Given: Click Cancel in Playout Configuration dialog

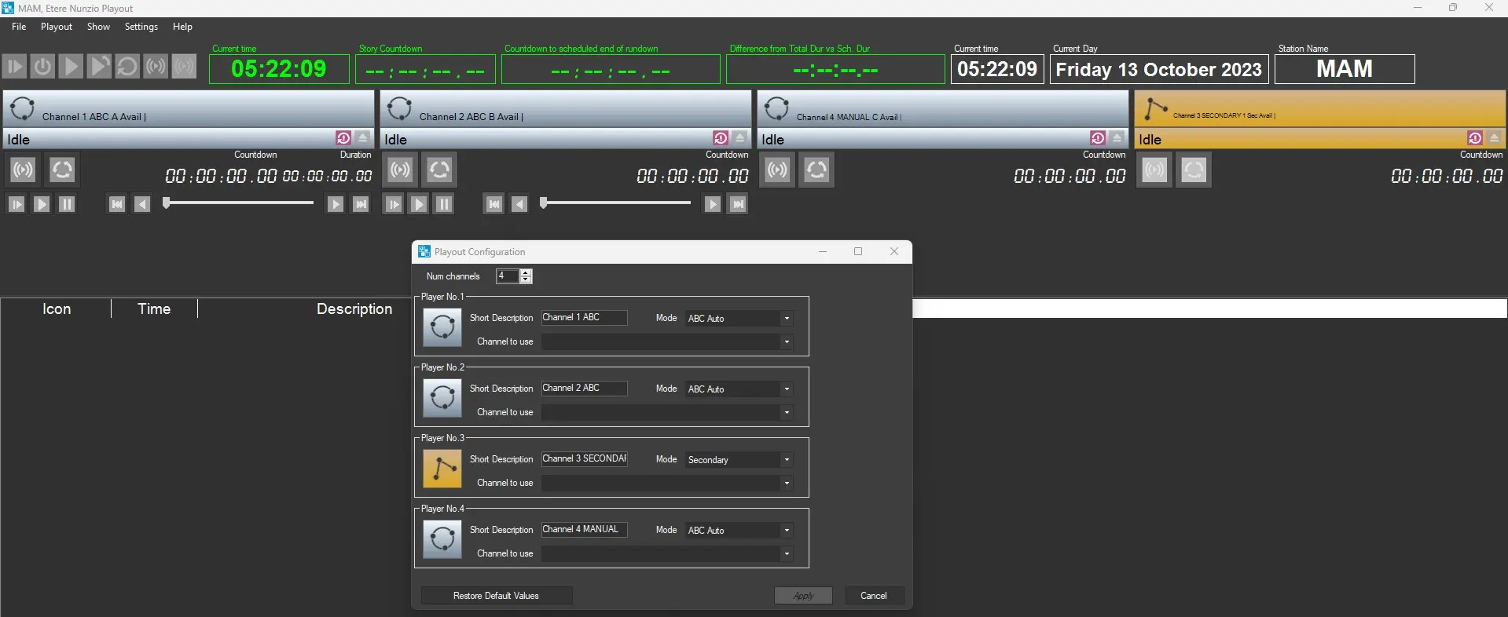Looking at the screenshot, I should [874, 596].
